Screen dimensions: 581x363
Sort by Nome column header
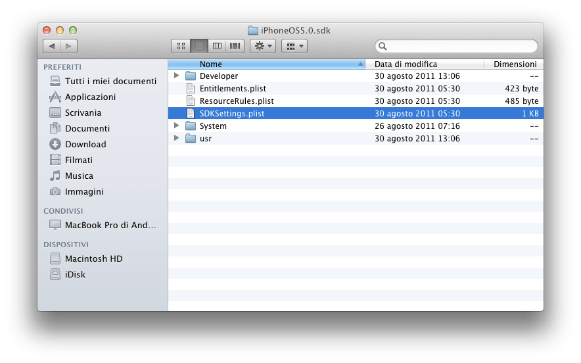pyautogui.click(x=267, y=64)
